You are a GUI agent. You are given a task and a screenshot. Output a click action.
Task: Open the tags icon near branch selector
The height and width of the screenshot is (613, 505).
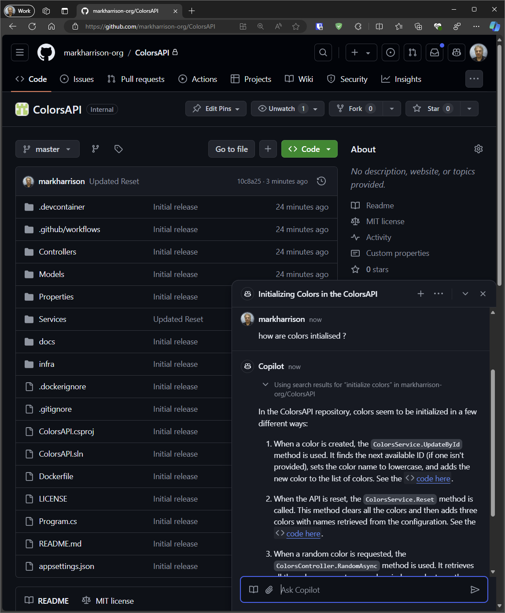118,149
